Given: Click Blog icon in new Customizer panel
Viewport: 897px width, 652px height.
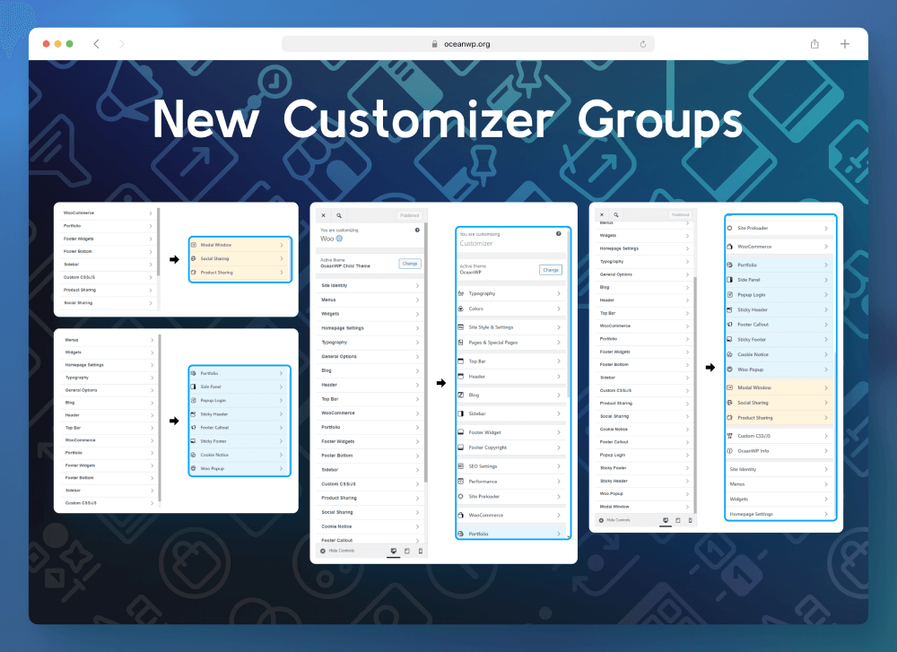Looking at the screenshot, I should coord(461,396).
